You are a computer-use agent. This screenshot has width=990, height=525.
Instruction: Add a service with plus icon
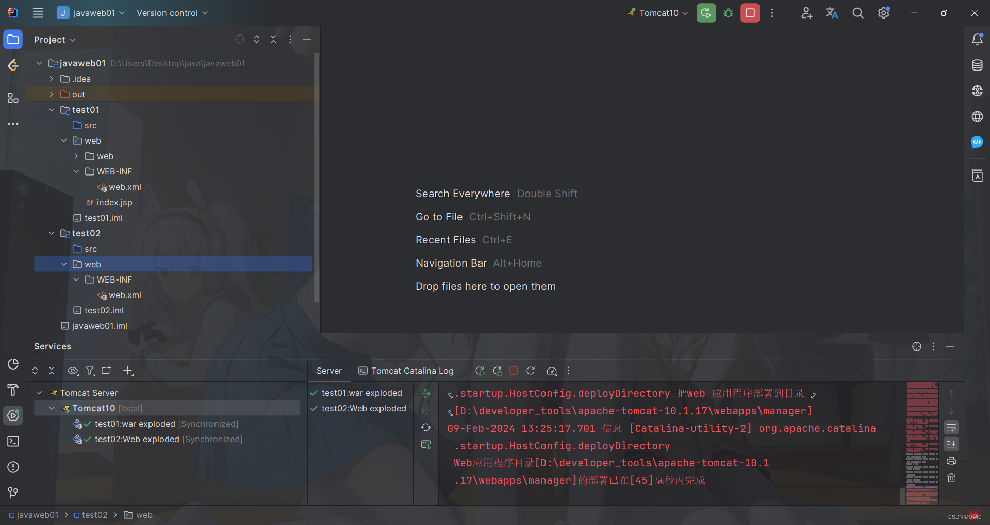(128, 371)
